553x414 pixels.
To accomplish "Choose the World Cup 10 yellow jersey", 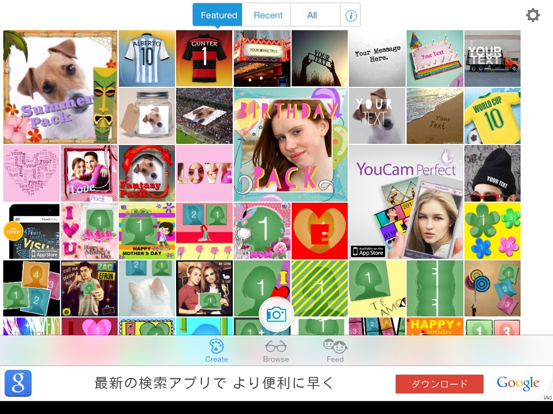I will [493, 116].
